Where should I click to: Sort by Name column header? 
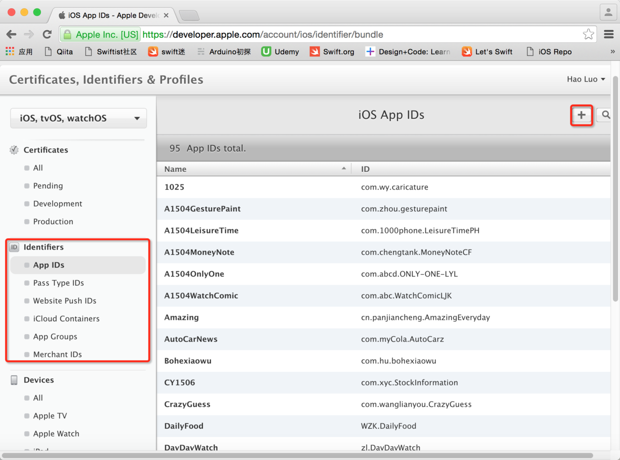pos(254,169)
